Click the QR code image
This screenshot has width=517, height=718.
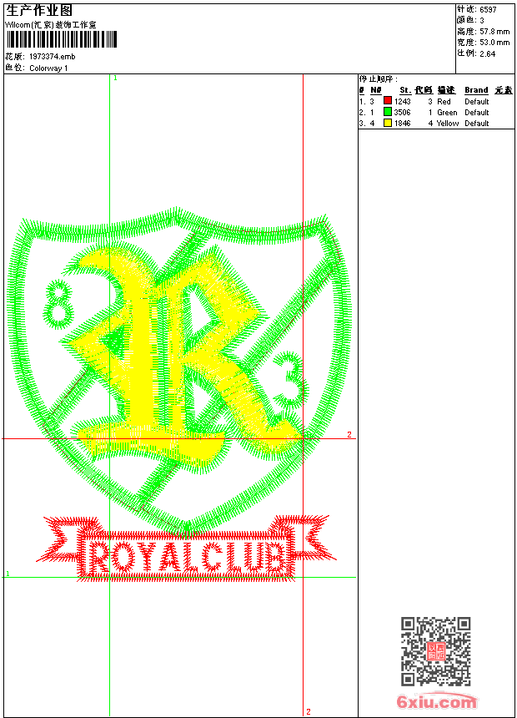point(436,651)
